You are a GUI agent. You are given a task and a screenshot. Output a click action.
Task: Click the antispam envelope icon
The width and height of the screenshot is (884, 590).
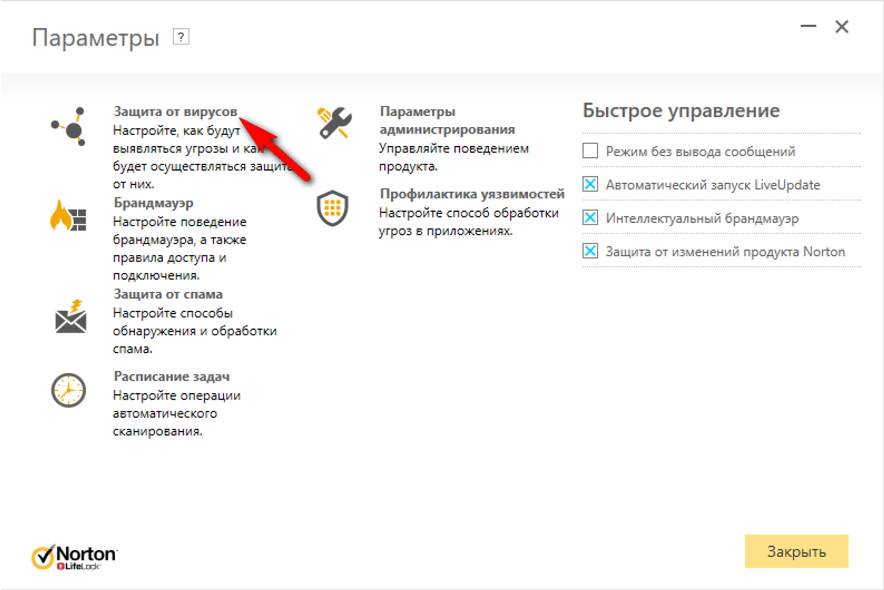click(71, 317)
